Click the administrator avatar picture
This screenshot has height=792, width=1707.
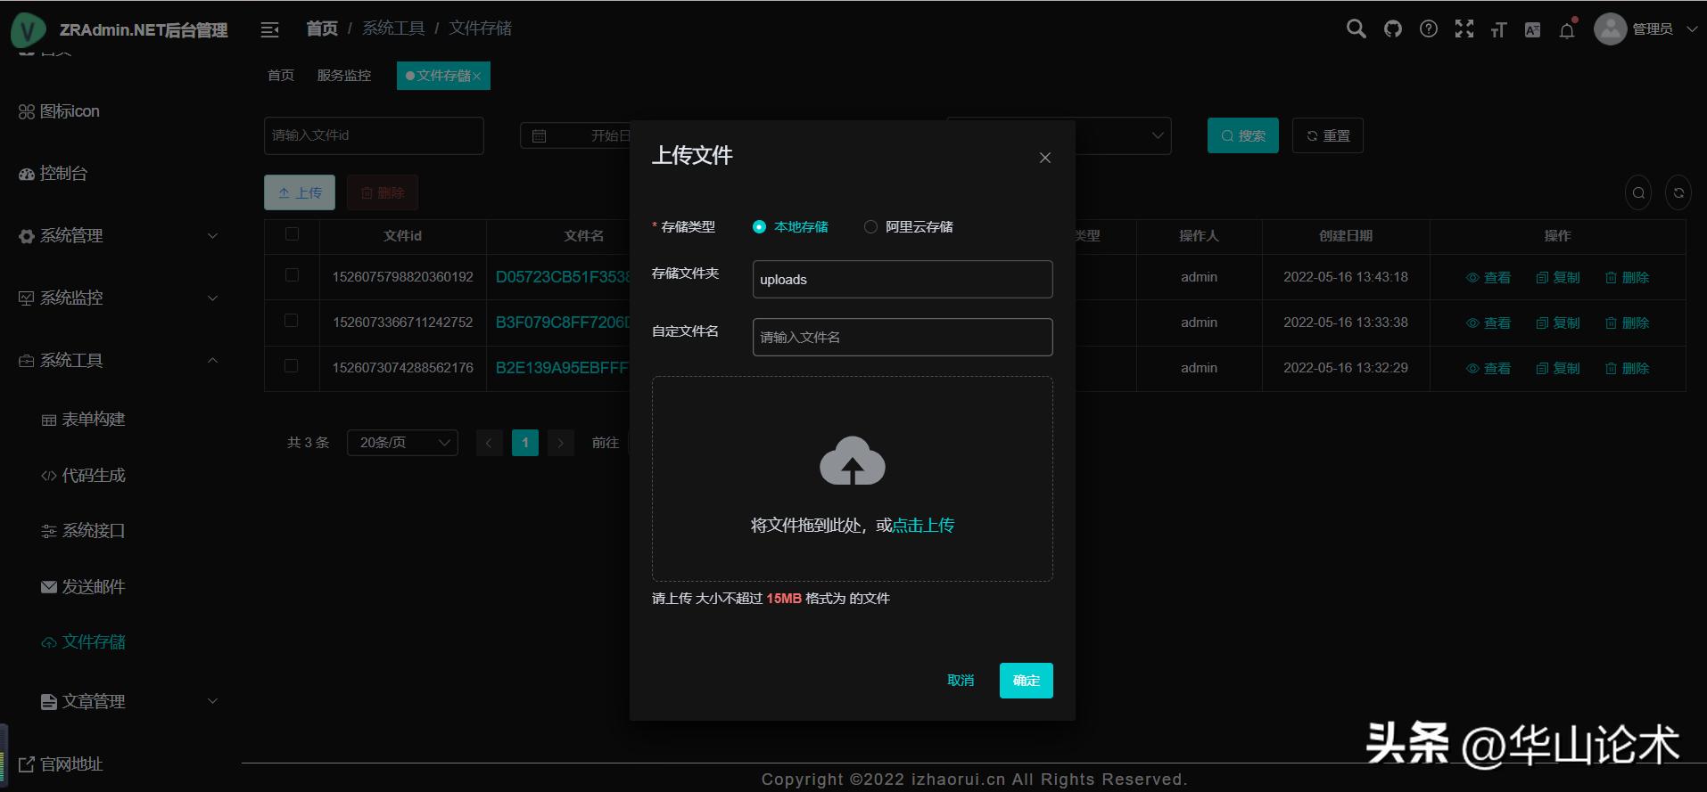1610,29
